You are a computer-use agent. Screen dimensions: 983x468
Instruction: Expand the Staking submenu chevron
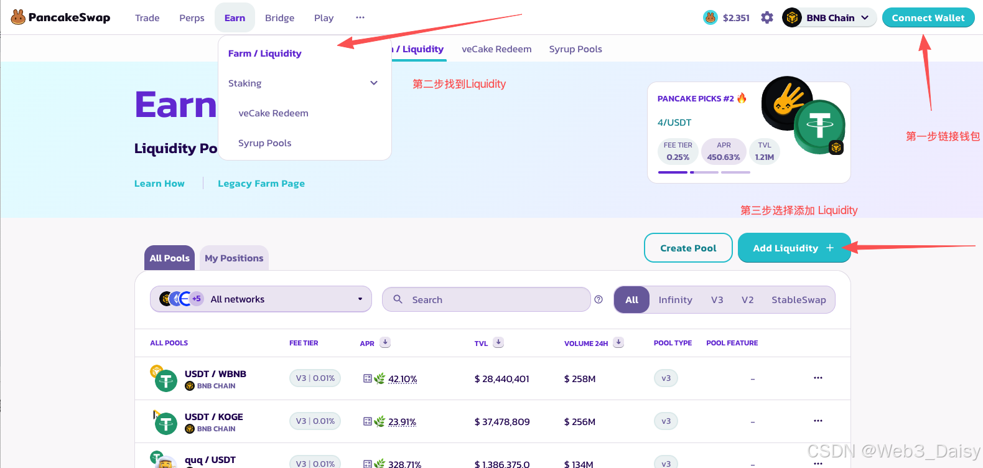374,83
